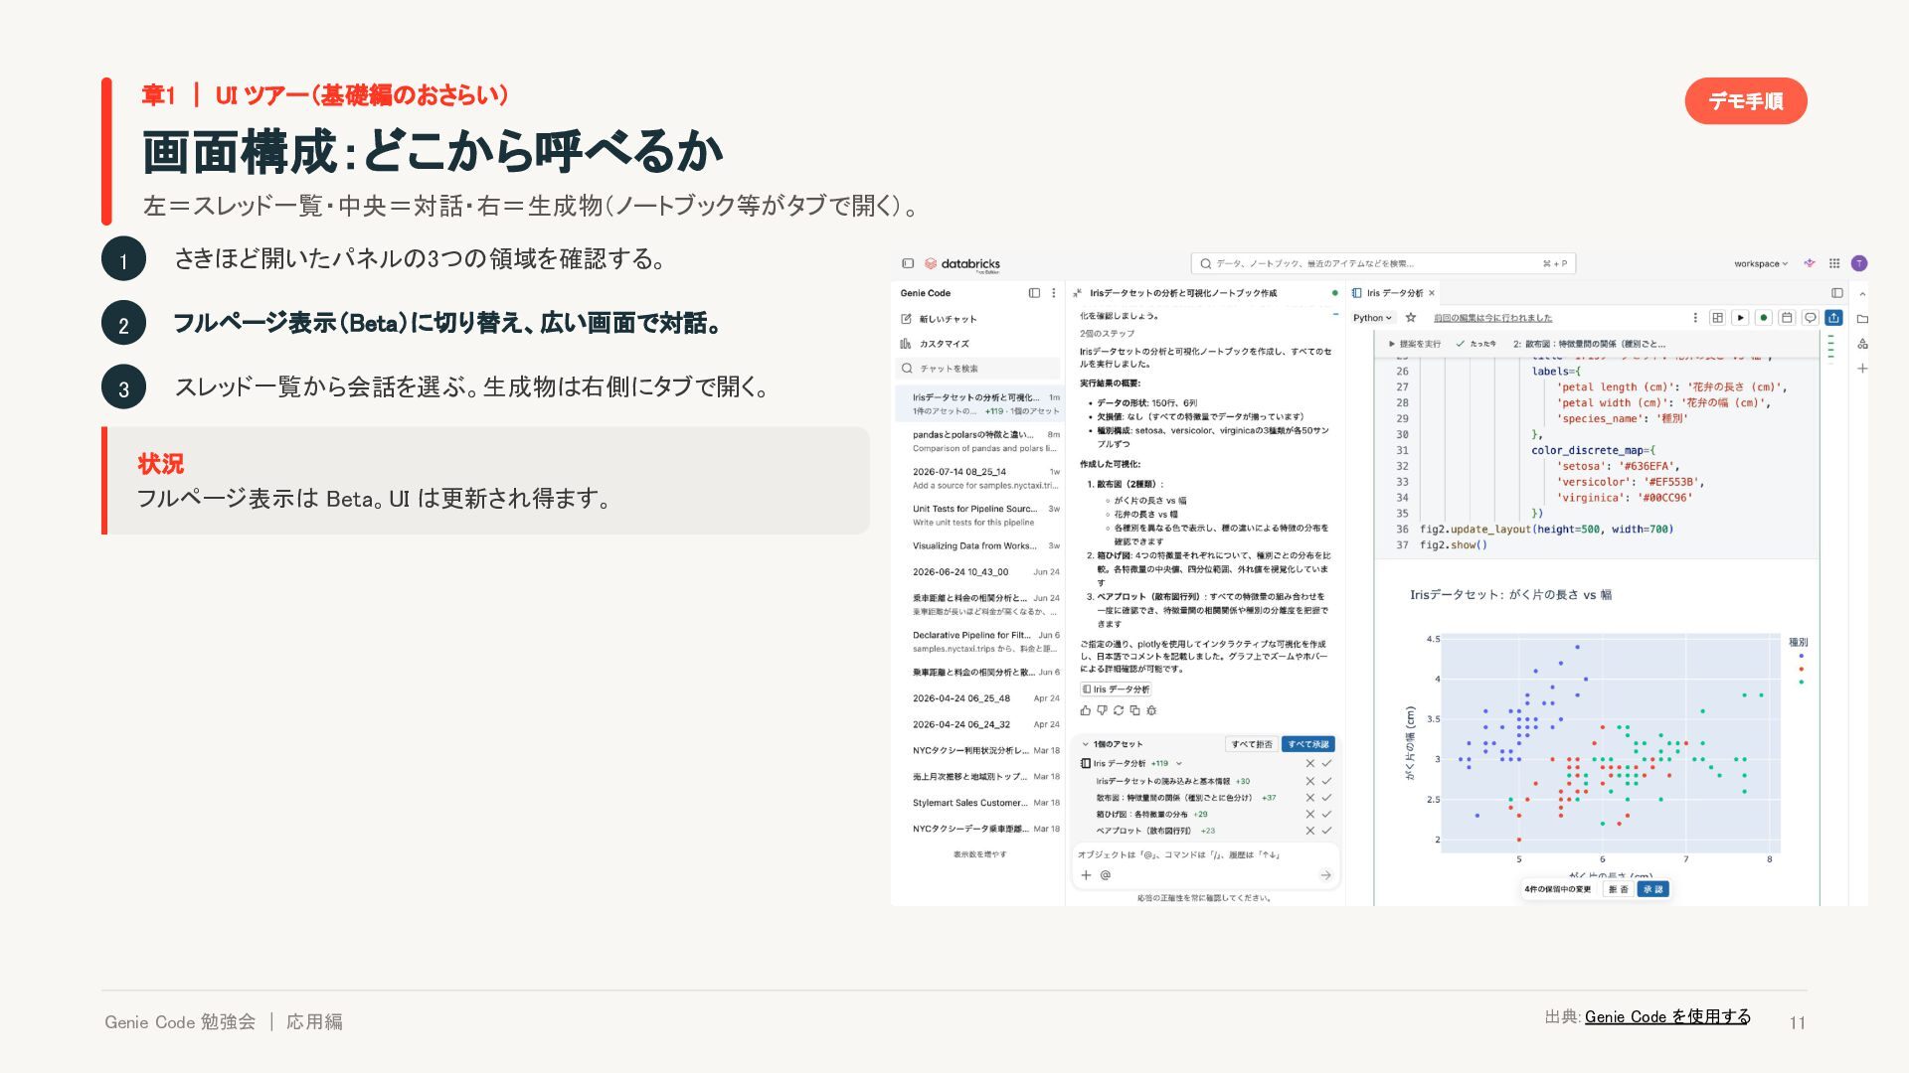Image resolution: width=1909 pixels, height=1073 pixels.
Task: Click the chat prompt text field
Action: 1206,854
